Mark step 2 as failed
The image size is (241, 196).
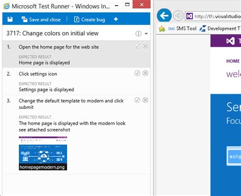145,73
